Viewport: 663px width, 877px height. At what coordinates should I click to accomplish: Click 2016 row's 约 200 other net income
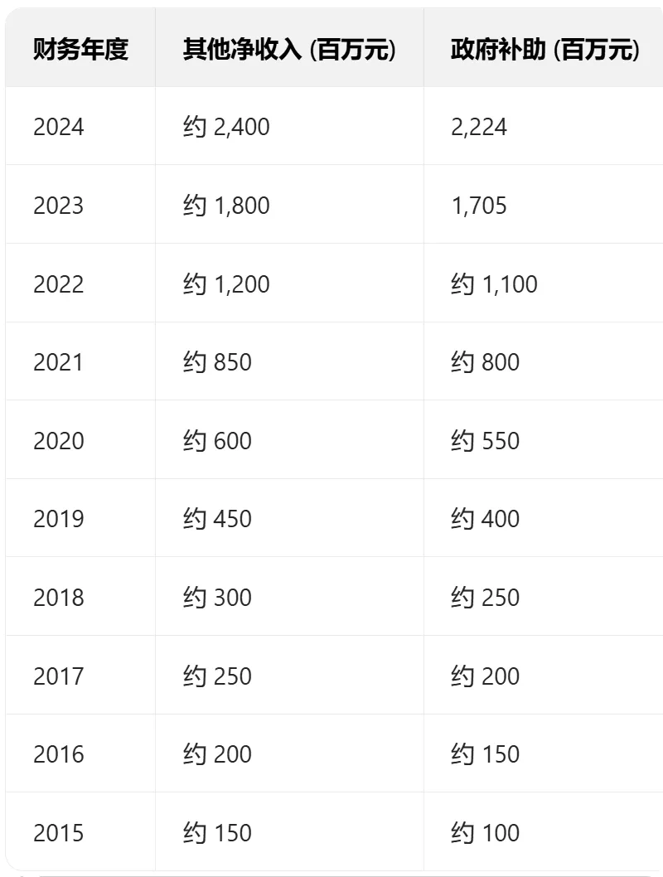[x=217, y=754]
